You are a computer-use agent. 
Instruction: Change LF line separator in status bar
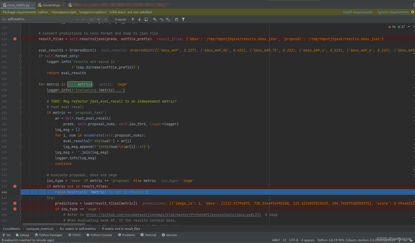click(285, 240)
